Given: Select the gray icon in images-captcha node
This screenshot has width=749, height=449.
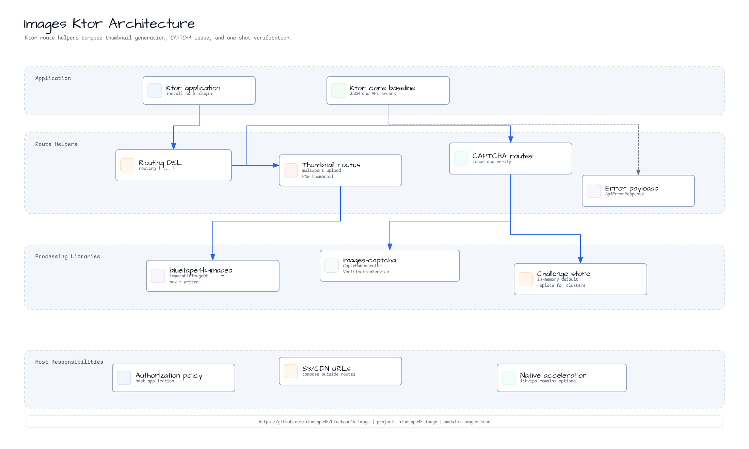Looking at the screenshot, I should pyautogui.click(x=332, y=266).
